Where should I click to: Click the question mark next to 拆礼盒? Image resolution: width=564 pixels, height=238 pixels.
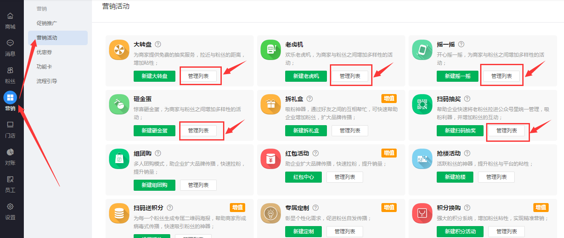click(309, 99)
